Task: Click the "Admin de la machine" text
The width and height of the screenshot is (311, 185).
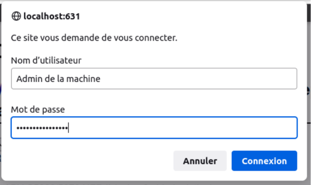Action: click(x=58, y=79)
